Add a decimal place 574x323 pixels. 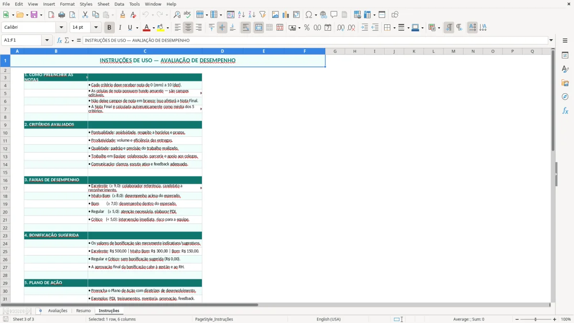[341, 28]
